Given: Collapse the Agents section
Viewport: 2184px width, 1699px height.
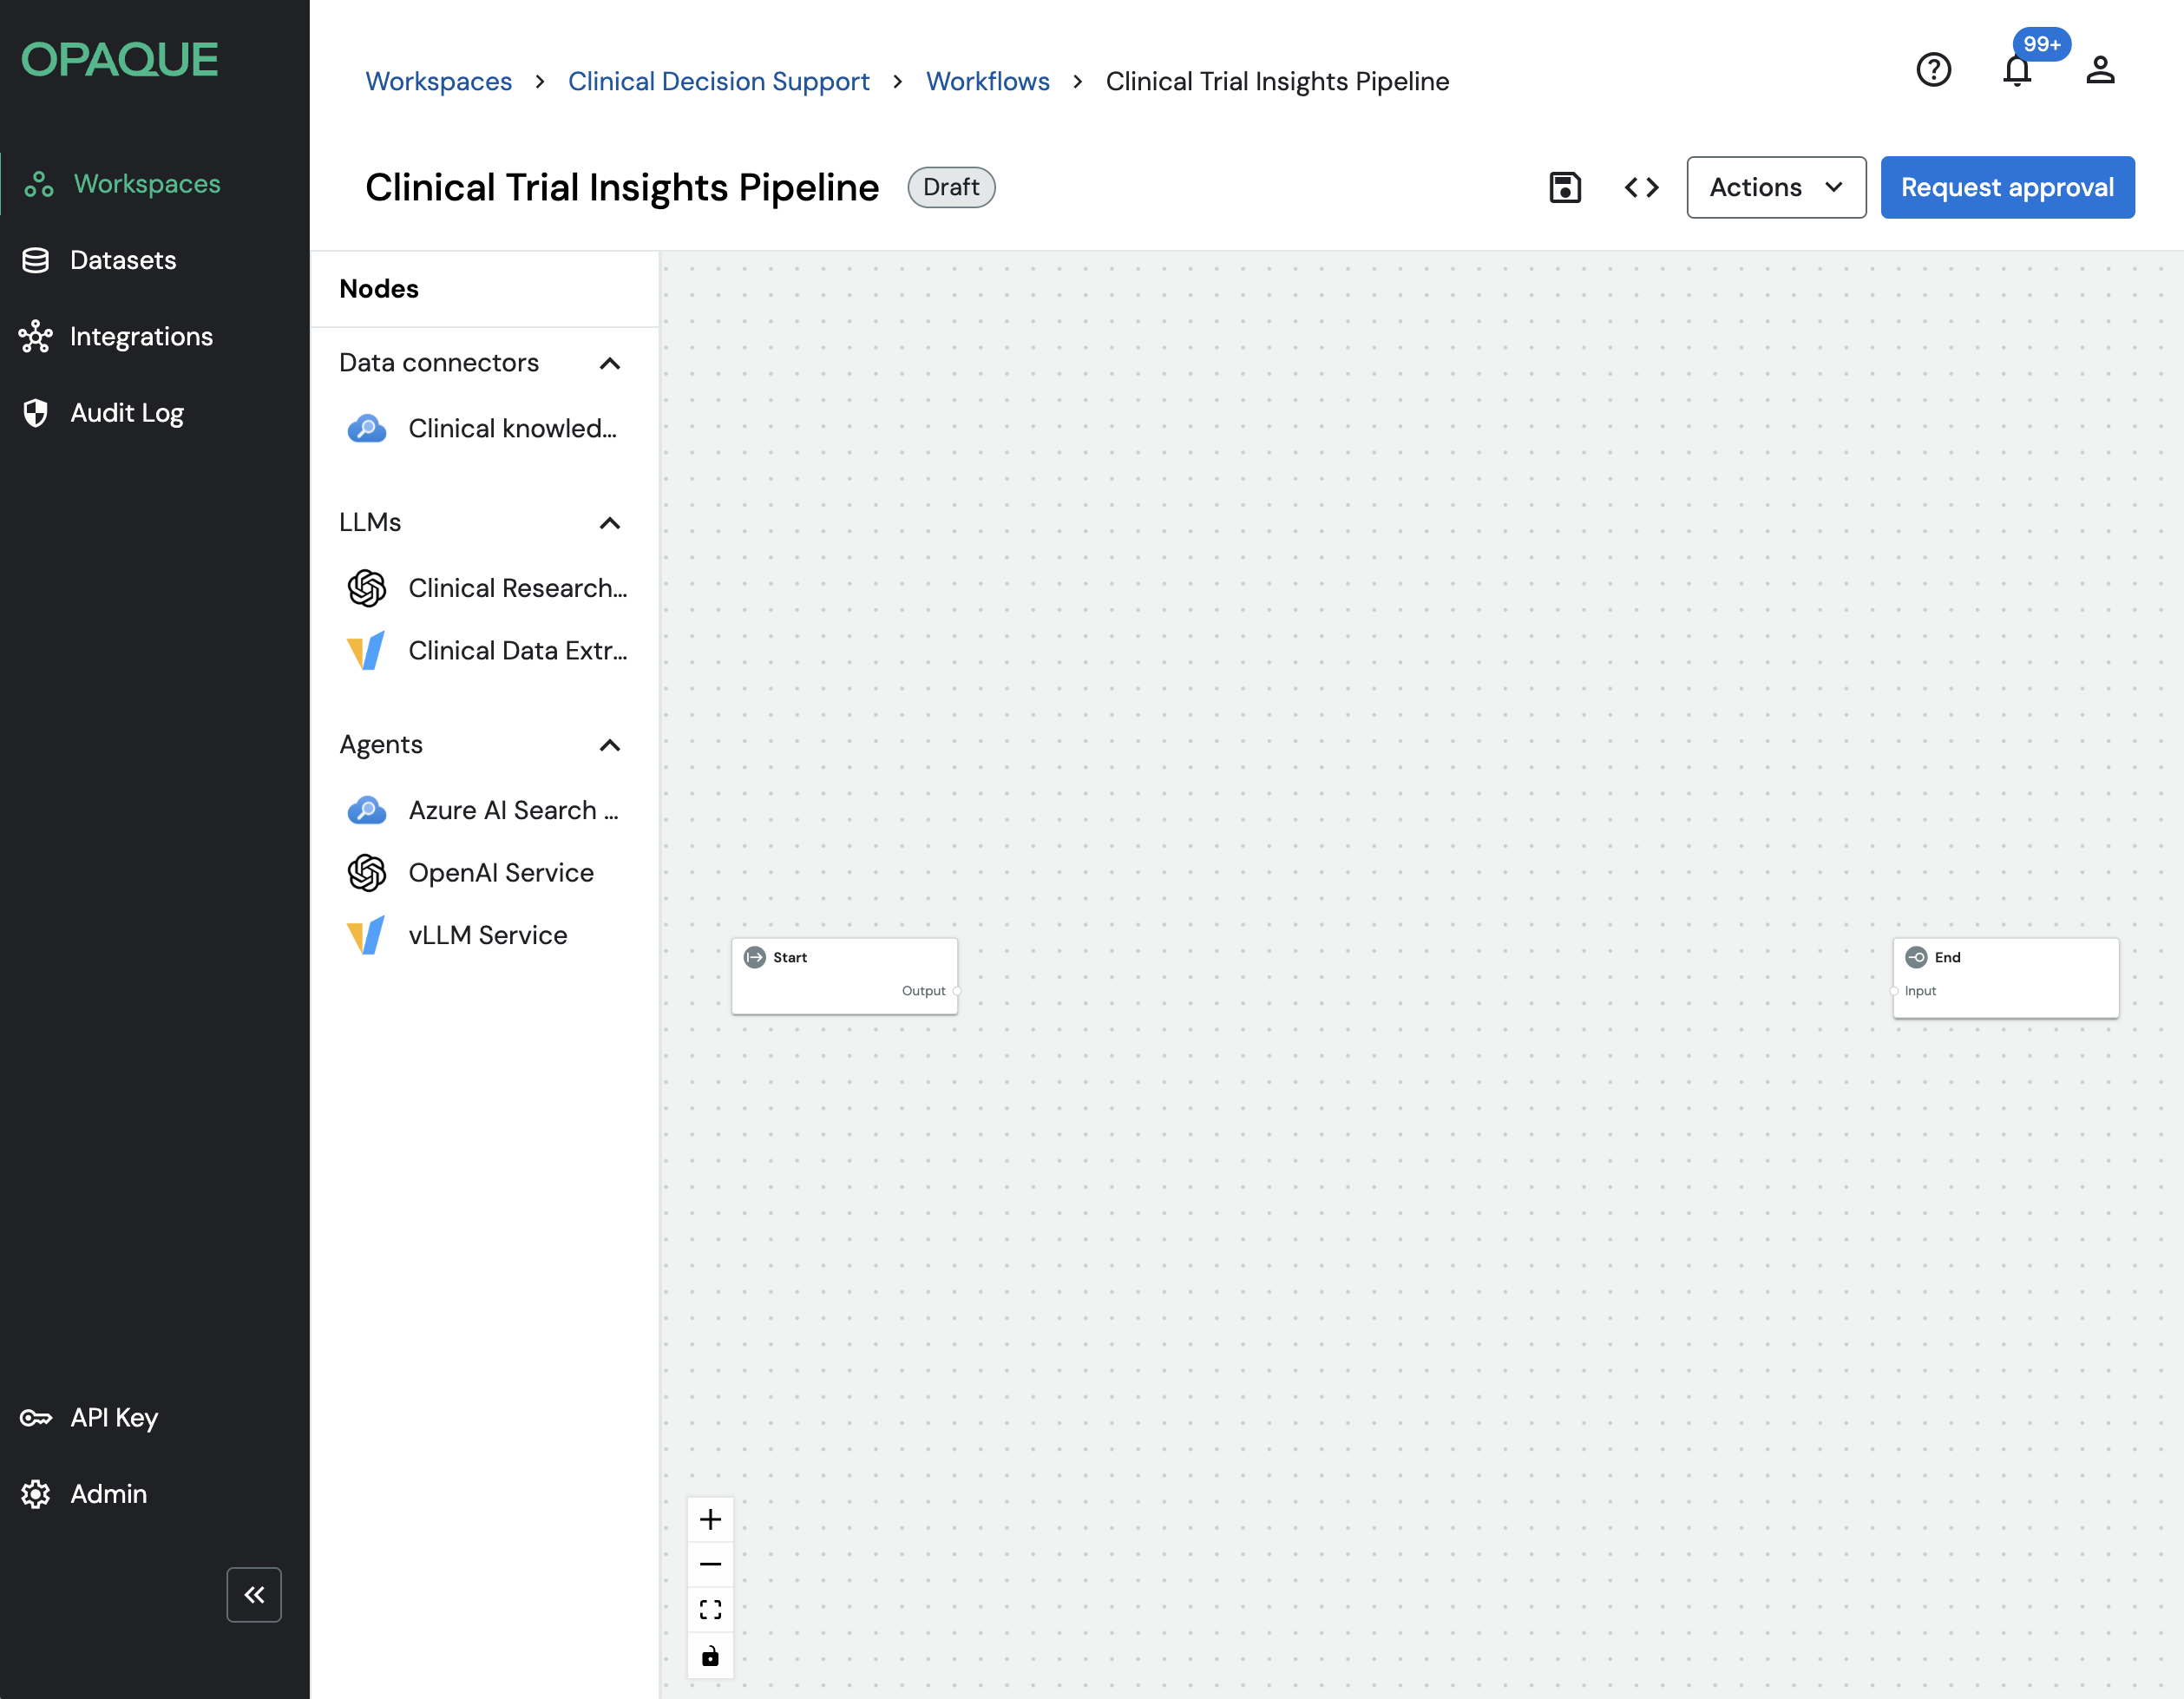Looking at the screenshot, I should (x=609, y=745).
